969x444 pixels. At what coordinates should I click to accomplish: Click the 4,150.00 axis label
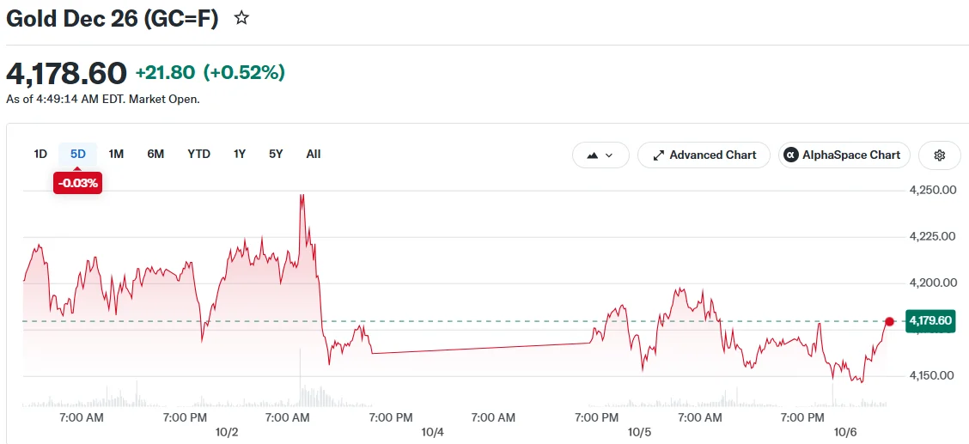pyautogui.click(x=933, y=375)
